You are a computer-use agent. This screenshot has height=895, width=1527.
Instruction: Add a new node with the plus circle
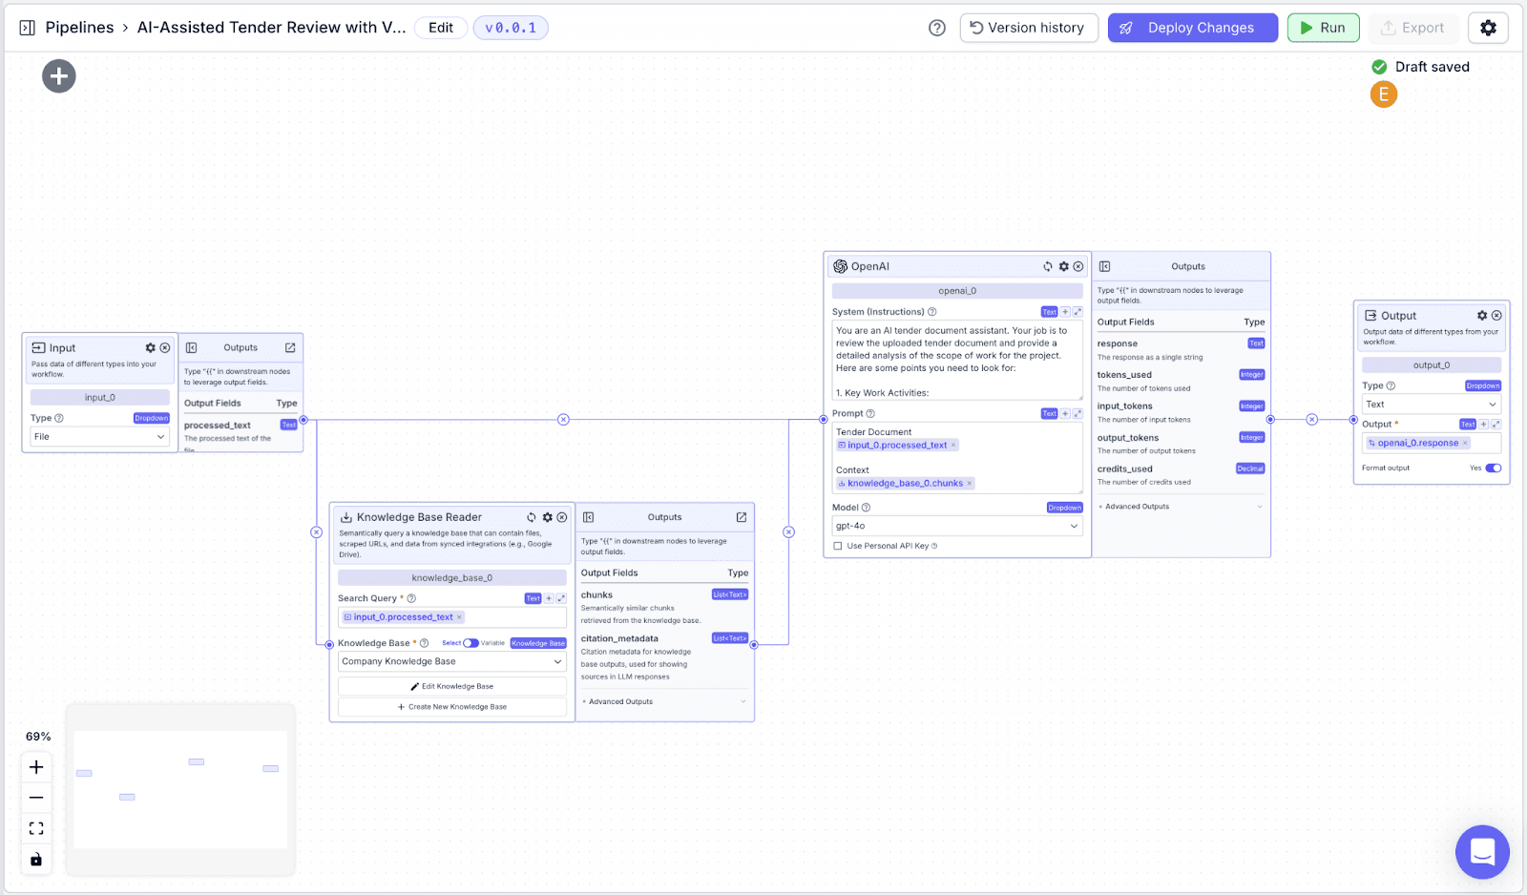tap(59, 76)
